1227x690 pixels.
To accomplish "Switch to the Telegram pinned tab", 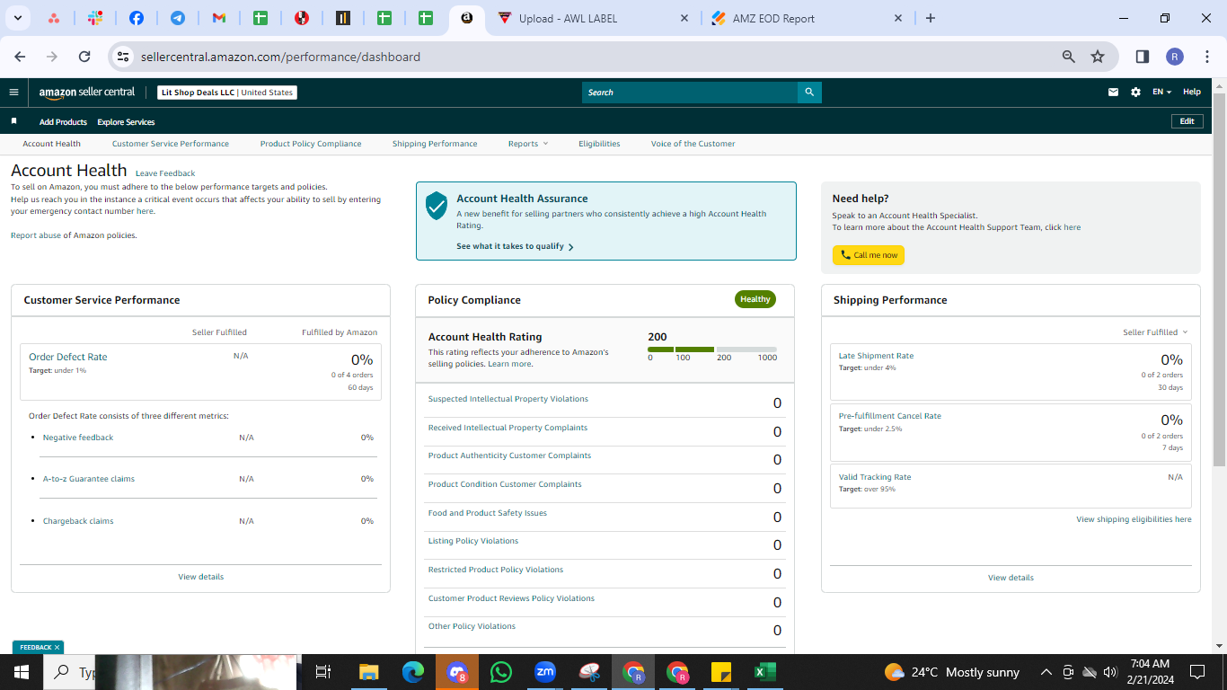I will 178,18.
